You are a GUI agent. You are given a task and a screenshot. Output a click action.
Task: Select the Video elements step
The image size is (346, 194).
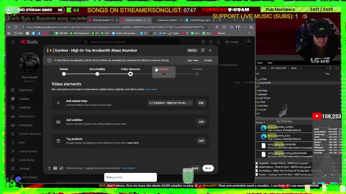pyautogui.click(x=131, y=71)
